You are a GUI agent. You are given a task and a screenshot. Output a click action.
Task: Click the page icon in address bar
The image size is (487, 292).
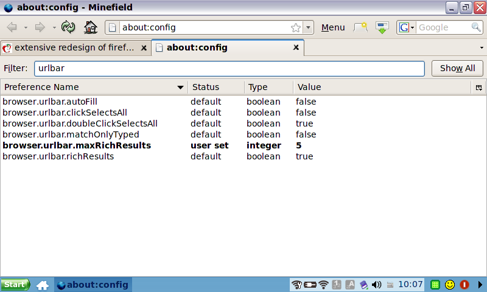point(113,27)
